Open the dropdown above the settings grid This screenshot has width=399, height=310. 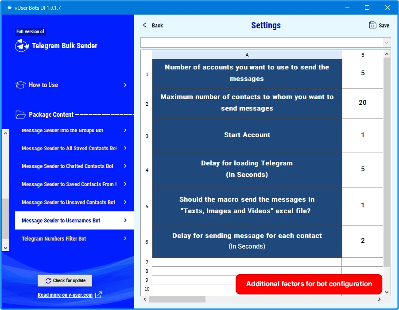pos(386,43)
